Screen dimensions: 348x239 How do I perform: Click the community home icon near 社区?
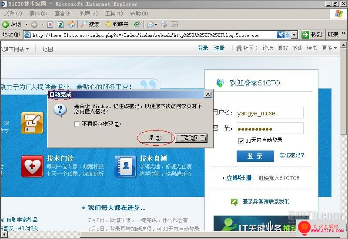tap(239, 48)
